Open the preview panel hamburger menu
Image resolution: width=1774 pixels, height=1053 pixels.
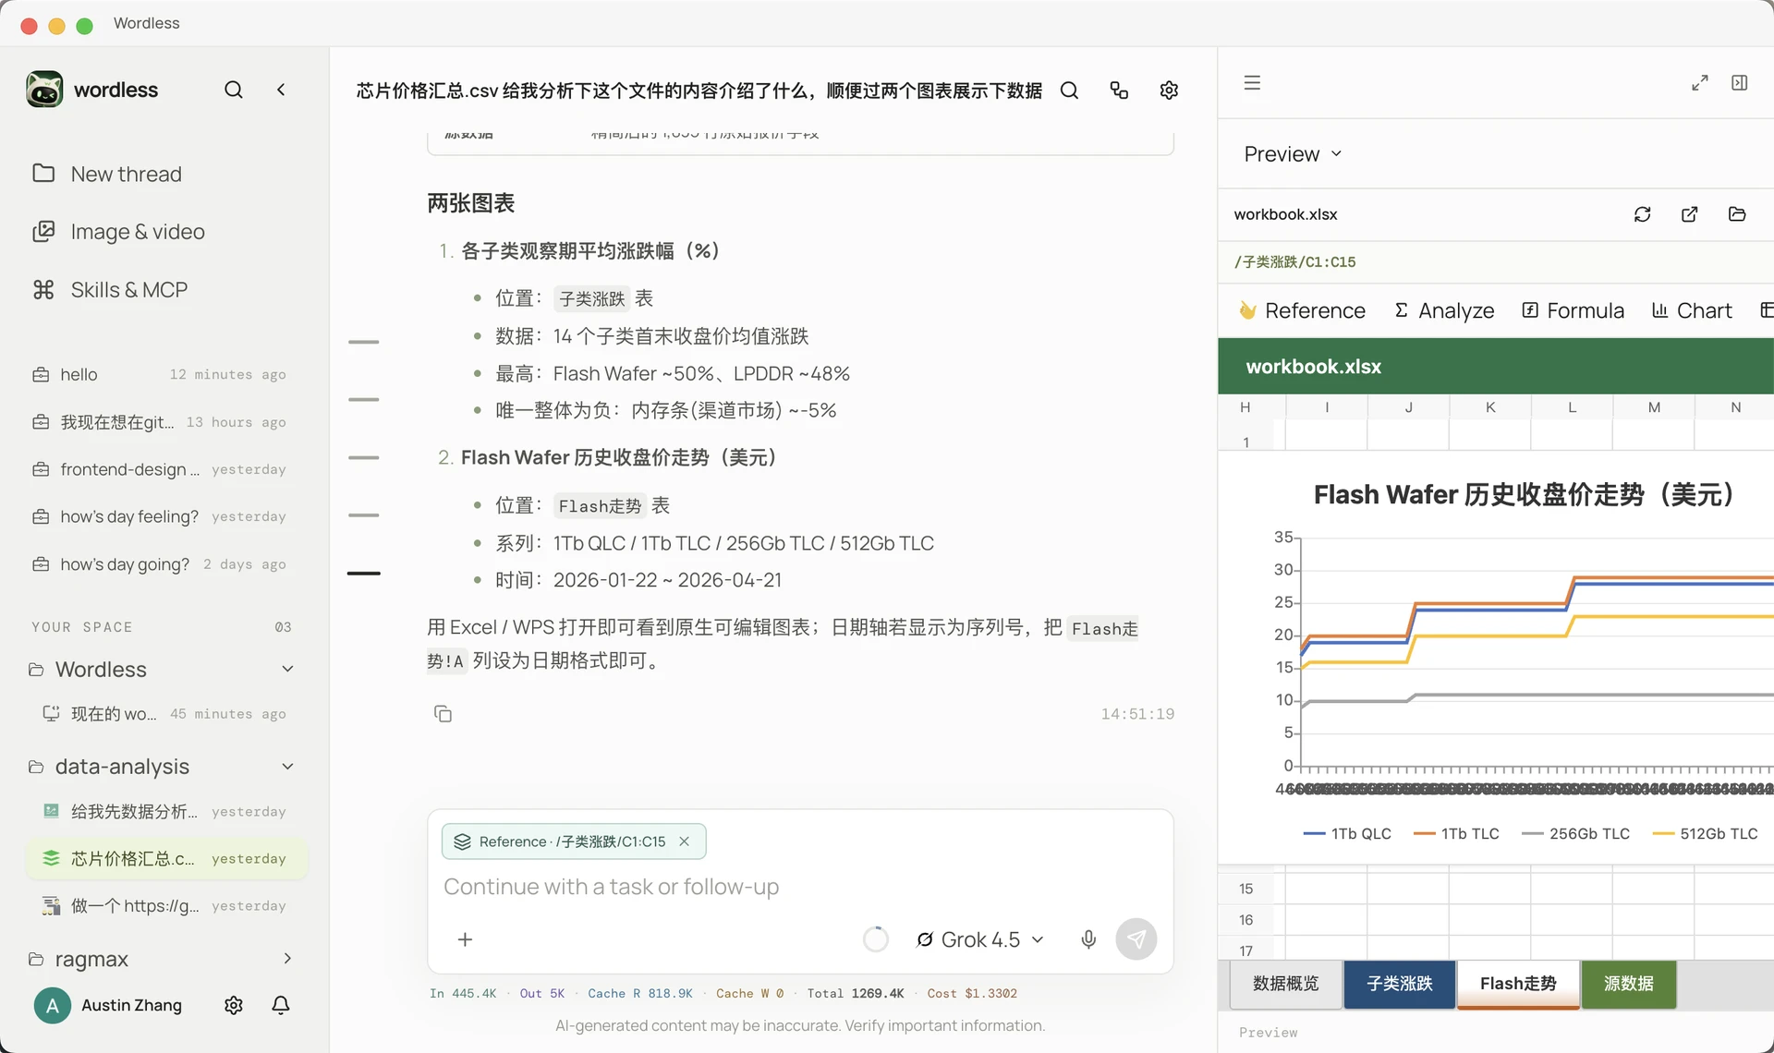pyautogui.click(x=1252, y=83)
